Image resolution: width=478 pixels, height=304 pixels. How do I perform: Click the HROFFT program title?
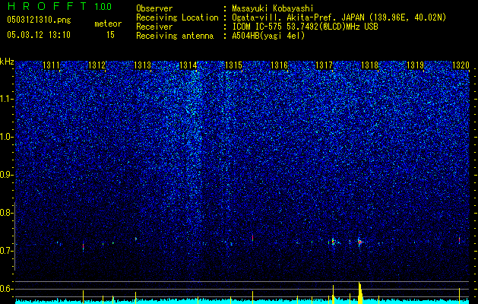click(x=47, y=6)
